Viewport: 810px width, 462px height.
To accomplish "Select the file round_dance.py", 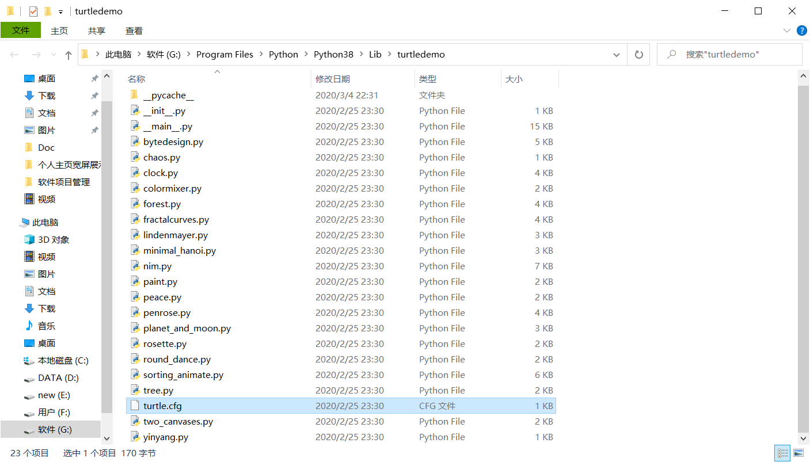I will click(x=177, y=359).
